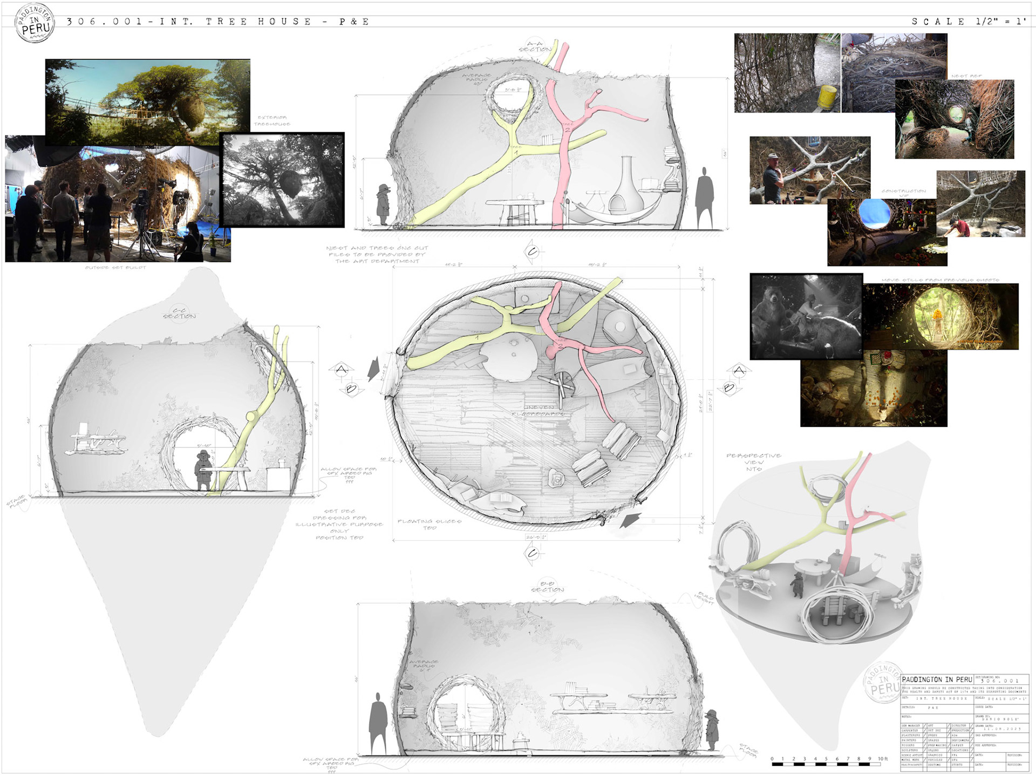Click dark arrow at plan's lower-right edge
The image size is (1036, 775).
630,520
